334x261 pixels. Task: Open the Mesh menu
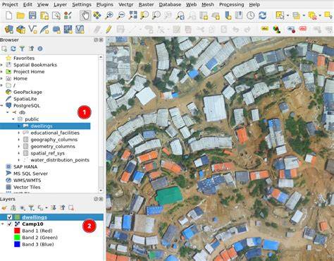click(x=208, y=4)
